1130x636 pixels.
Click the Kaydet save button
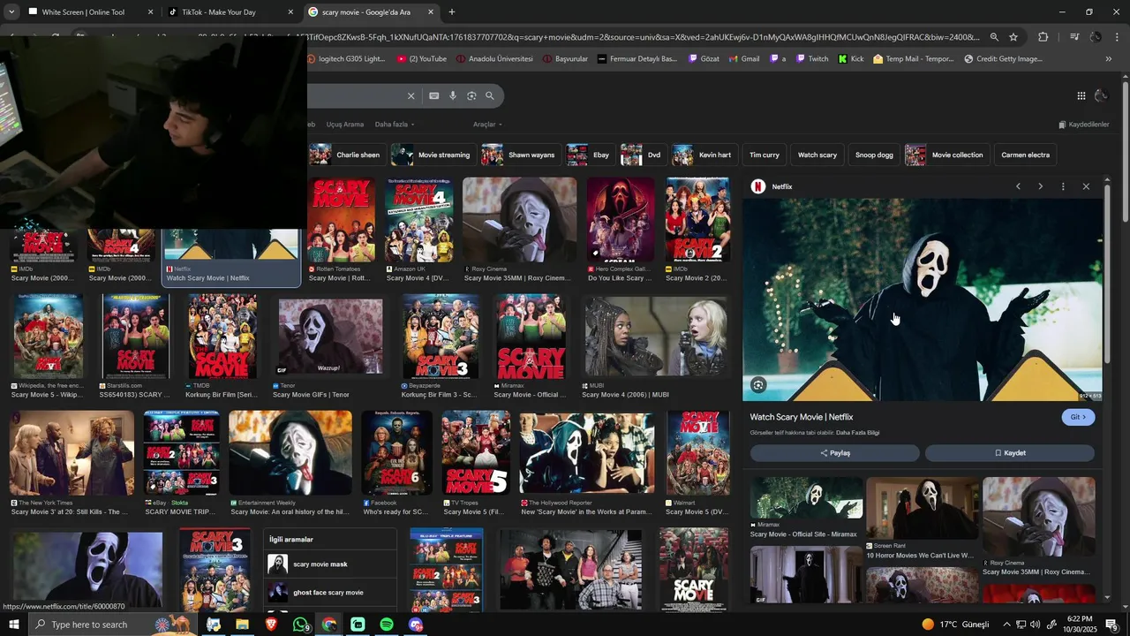tap(1010, 453)
